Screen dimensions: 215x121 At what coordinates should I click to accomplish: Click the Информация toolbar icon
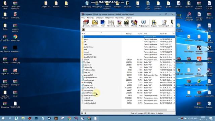[143, 23]
